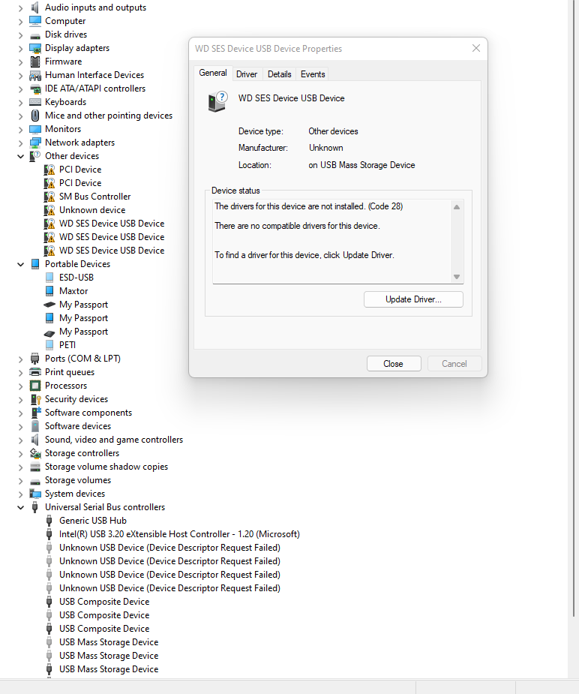Expand the Keyboards category
The image size is (579, 694).
coord(20,103)
